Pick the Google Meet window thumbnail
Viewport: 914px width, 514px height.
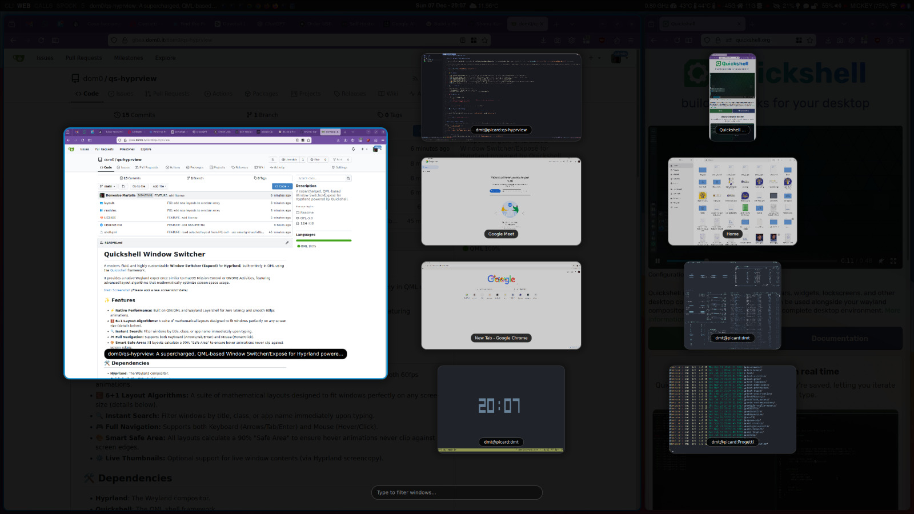(x=501, y=202)
